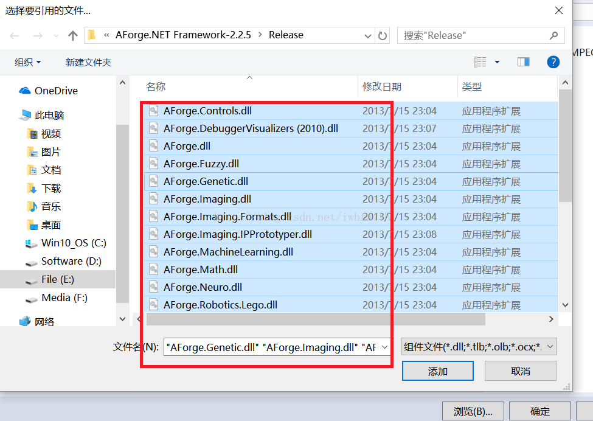Open view options dropdown arrow

click(497, 62)
